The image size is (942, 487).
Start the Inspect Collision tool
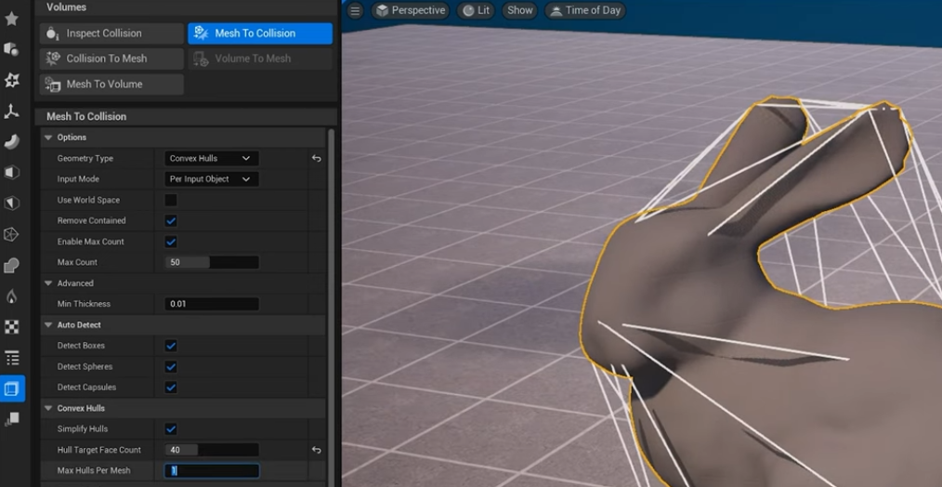111,33
